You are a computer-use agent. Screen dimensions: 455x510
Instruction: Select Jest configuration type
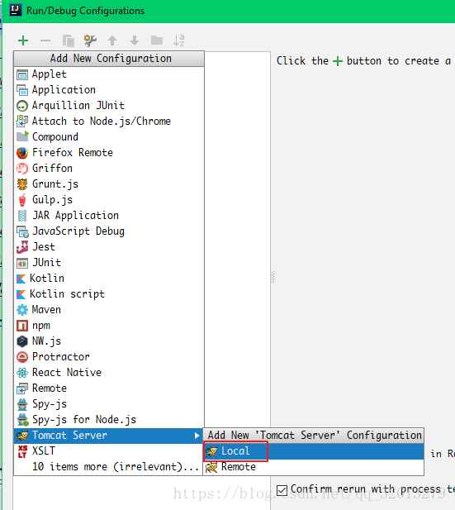pyautogui.click(x=109, y=247)
